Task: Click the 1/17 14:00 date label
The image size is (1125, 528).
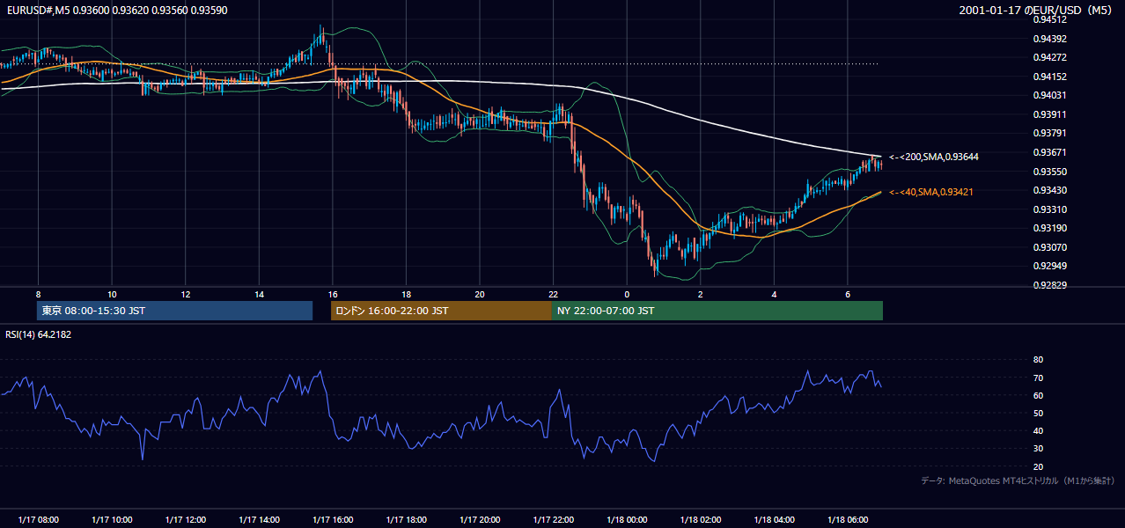Action: click(259, 519)
